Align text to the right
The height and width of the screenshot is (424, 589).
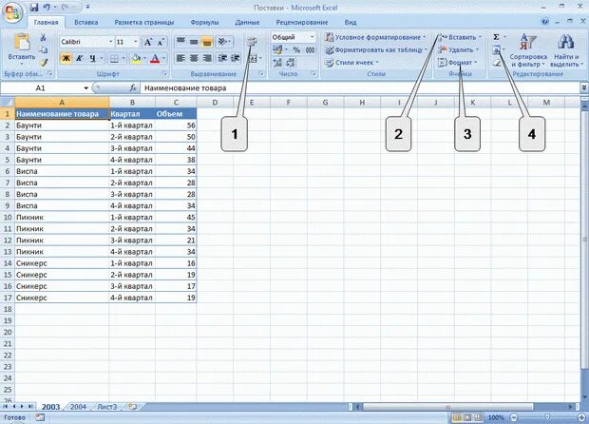207,58
